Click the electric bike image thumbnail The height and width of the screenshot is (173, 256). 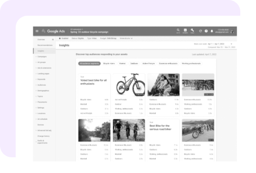[128, 85]
